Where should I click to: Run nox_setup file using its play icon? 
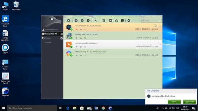click(x=77, y=30)
